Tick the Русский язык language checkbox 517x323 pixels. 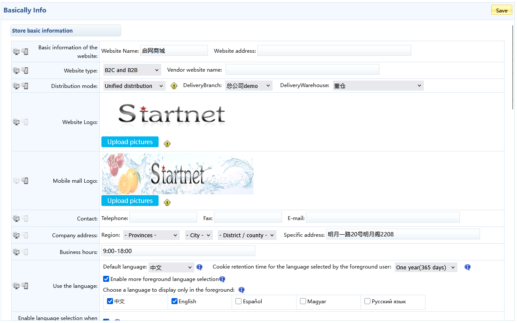coord(367,301)
